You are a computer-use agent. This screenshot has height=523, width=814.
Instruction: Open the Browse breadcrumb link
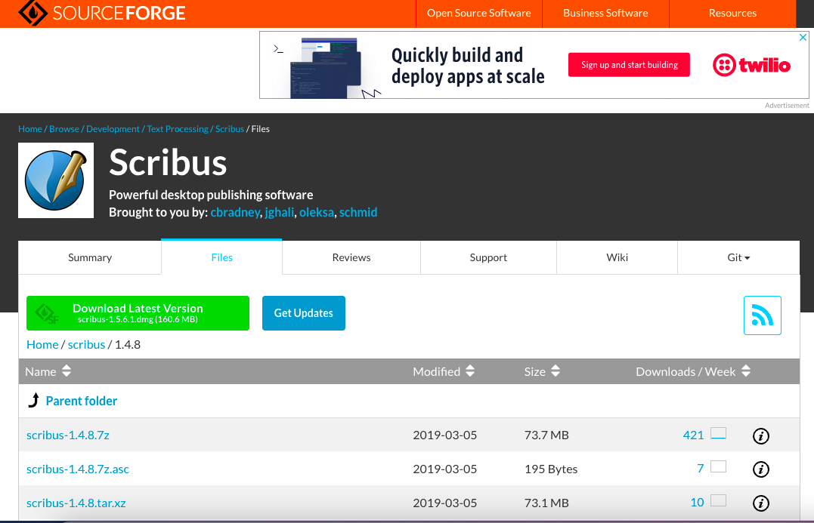63,128
